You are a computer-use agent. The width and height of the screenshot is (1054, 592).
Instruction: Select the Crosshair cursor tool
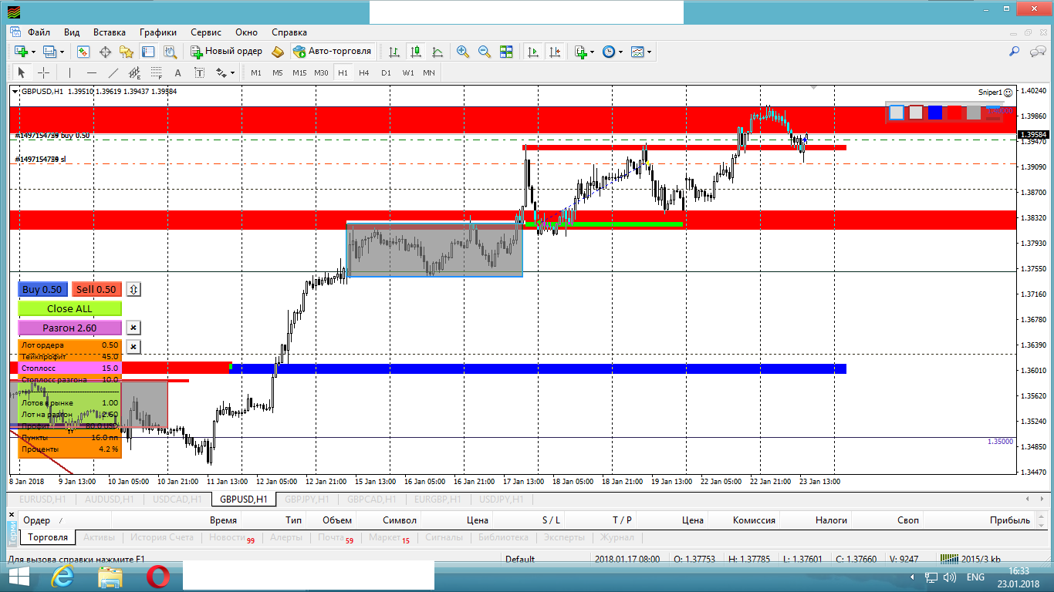44,72
